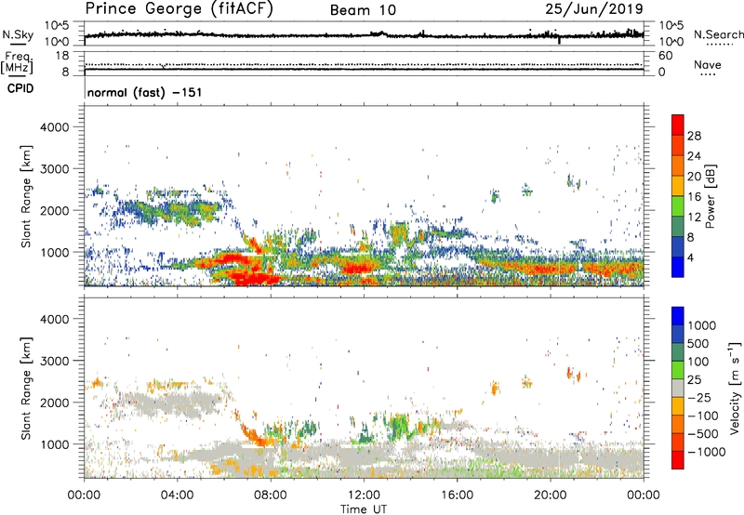Click the "12" value on the Power scale
The image size is (744, 515).
694,218
